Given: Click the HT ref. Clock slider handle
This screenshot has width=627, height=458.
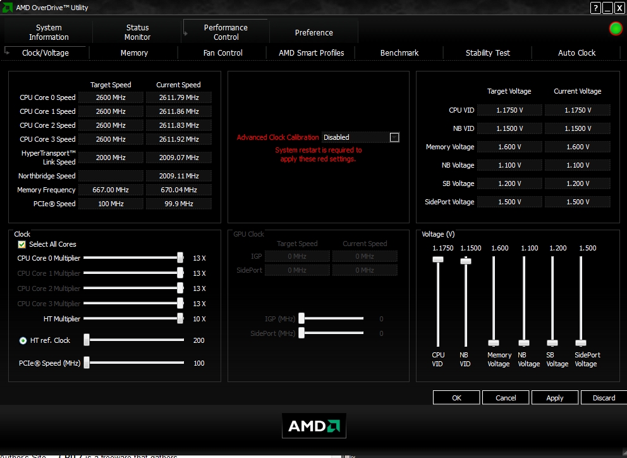Looking at the screenshot, I should 87,340.
